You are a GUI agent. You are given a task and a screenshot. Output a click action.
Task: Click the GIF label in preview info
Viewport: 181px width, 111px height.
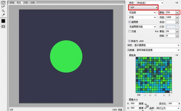coord(11,110)
